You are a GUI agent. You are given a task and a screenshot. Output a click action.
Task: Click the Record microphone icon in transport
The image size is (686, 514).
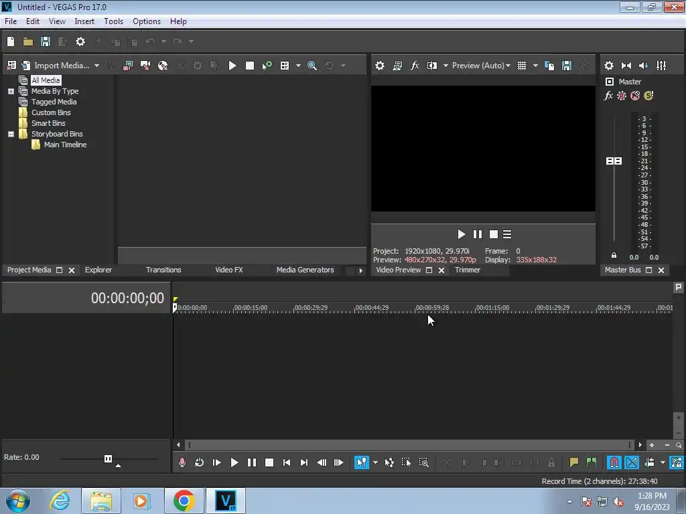182,462
